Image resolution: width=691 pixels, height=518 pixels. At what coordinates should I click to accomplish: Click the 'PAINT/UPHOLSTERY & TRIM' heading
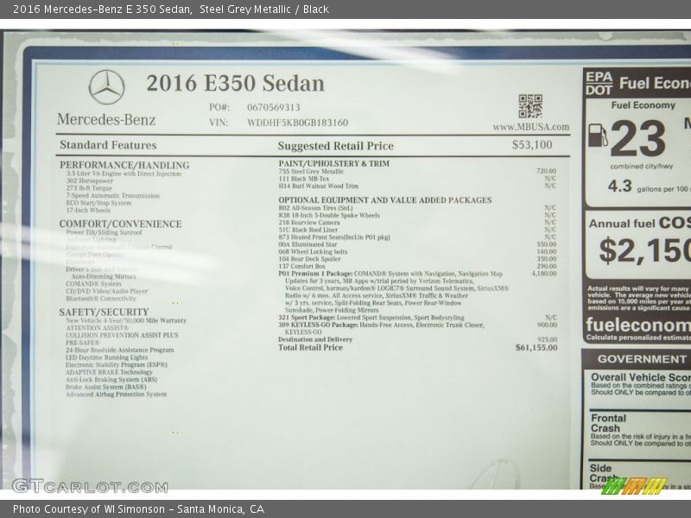pyautogui.click(x=334, y=163)
